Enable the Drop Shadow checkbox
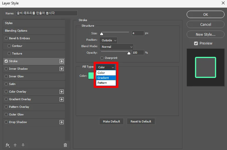The image size is (227, 150). click(x=6, y=122)
